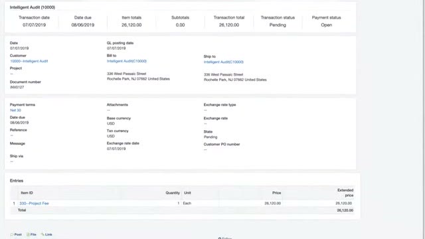Click the payment terms Date due value 08/06/2019
This screenshot has height=239, width=425.
coord(19,123)
